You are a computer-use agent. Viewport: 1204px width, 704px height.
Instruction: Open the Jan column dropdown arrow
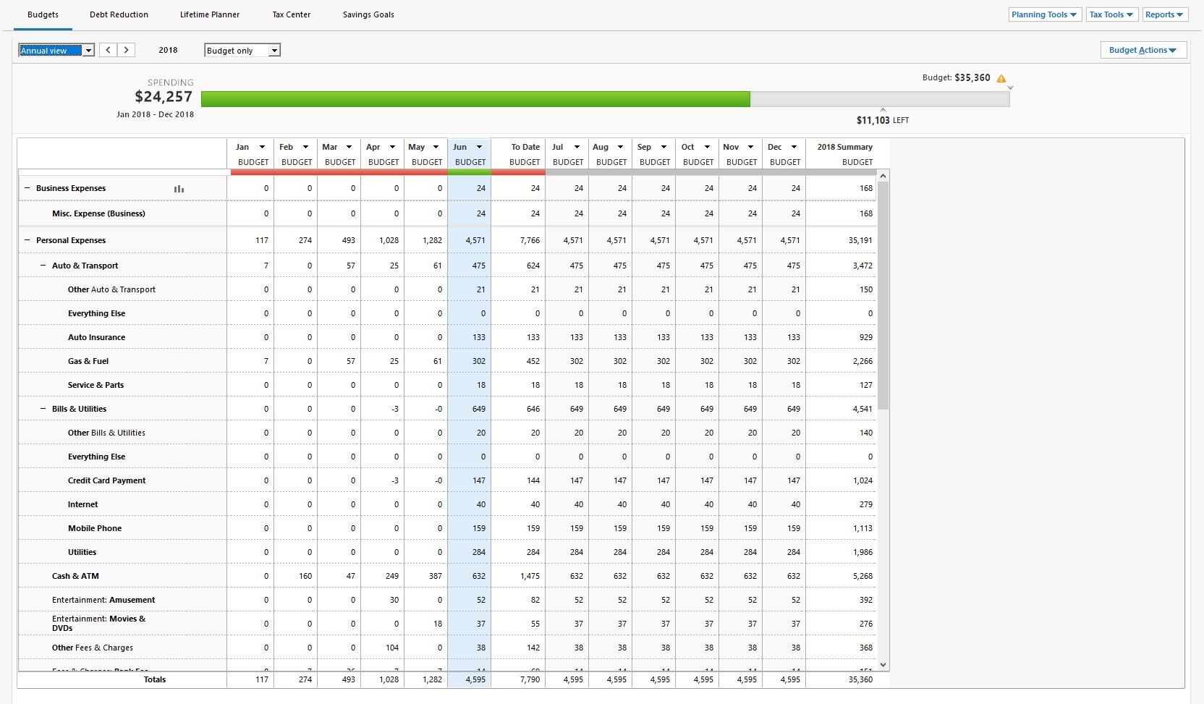262,147
